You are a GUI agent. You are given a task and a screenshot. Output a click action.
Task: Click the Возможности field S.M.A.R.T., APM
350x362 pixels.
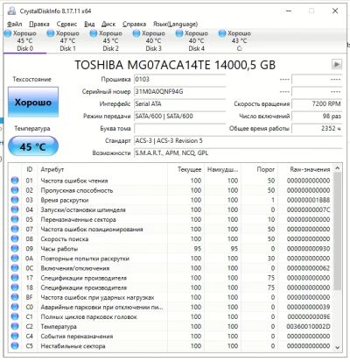[238, 153]
